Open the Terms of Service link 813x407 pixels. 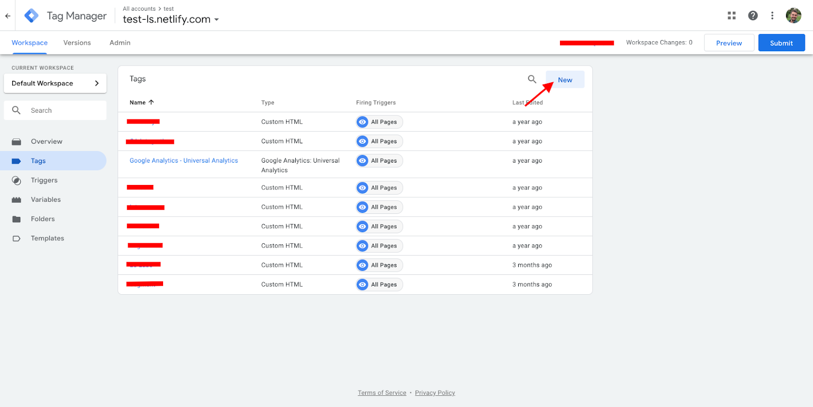pos(382,393)
